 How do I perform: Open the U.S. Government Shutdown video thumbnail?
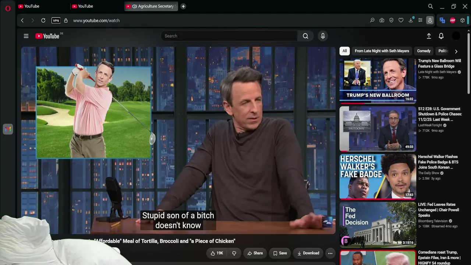378,128
